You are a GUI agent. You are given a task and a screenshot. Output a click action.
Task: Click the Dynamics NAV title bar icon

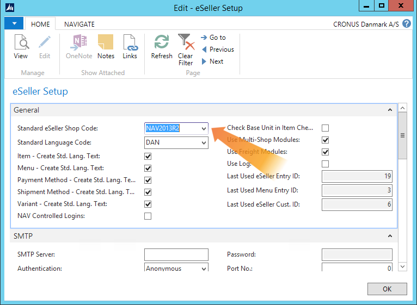tap(10, 8)
